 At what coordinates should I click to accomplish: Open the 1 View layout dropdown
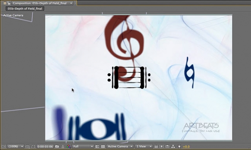click(x=144, y=146)
